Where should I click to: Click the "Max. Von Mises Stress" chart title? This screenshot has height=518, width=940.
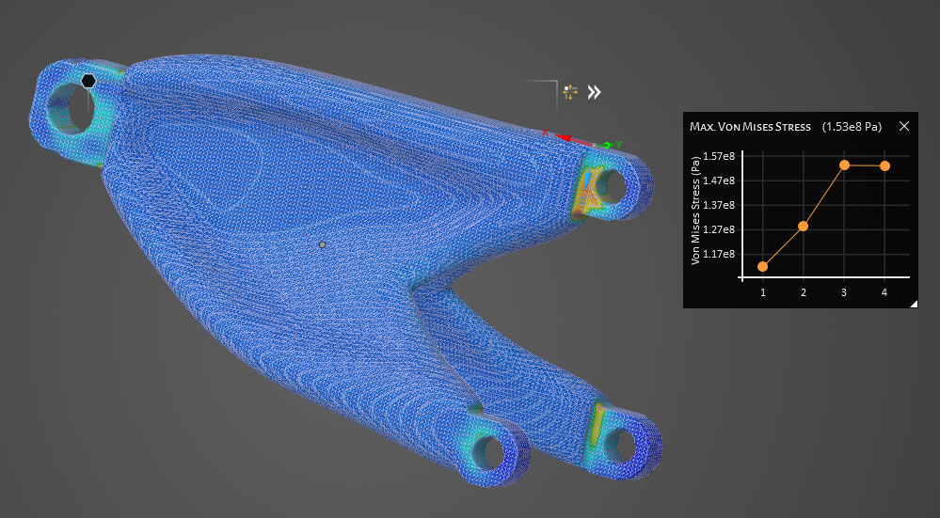coord(750,126)
